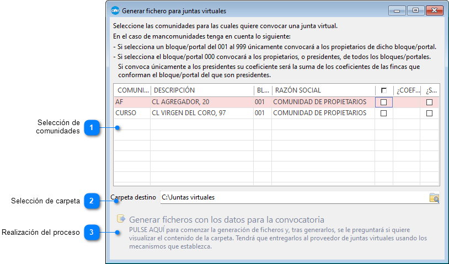The image size is (449, 264).
Task: Click the Carpeta destino path field
Action: click(292, 197)
